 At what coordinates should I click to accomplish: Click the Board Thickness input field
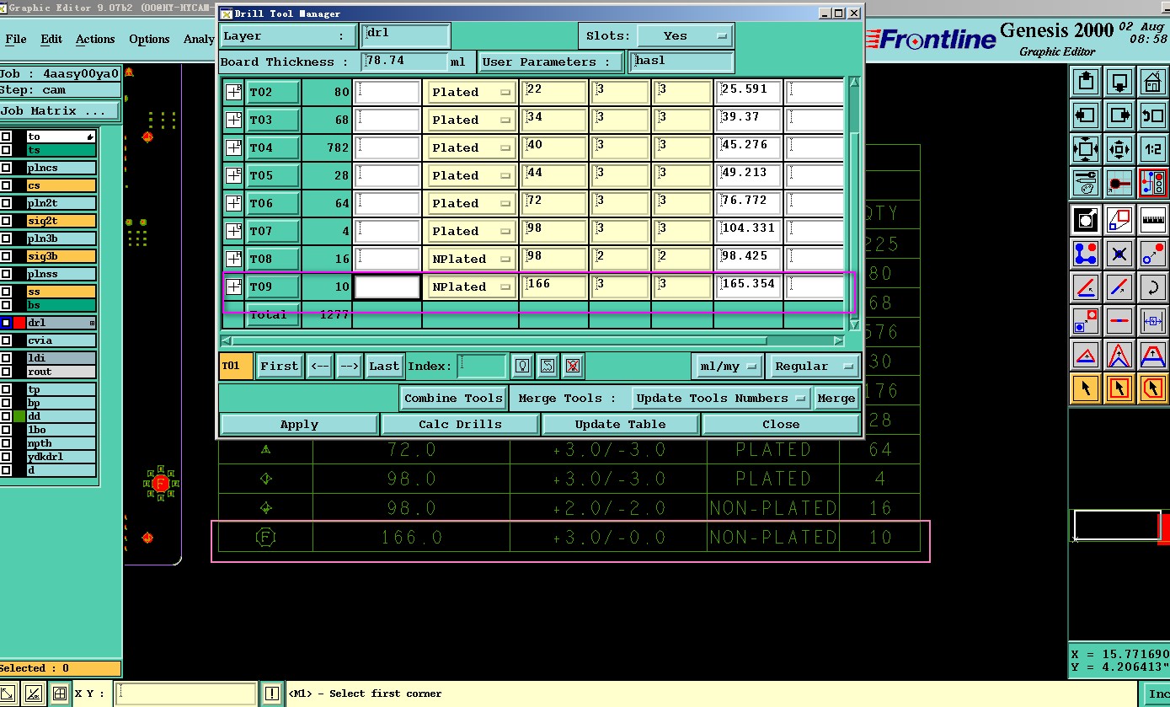click(404, 62)
